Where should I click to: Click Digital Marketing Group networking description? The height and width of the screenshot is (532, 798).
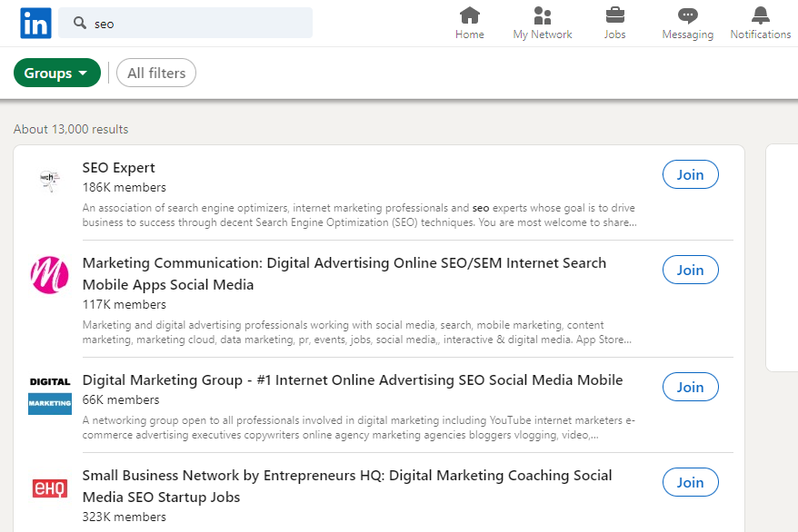click(x=359, y=428)
